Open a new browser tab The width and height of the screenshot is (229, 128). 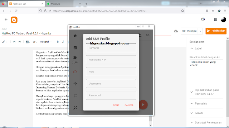click(x=86, y=4)
